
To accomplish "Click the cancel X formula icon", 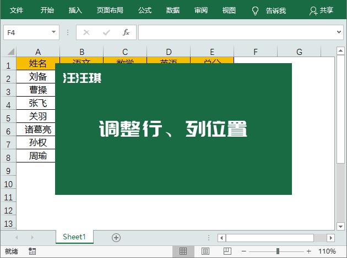I will click(x=86, y=32).
